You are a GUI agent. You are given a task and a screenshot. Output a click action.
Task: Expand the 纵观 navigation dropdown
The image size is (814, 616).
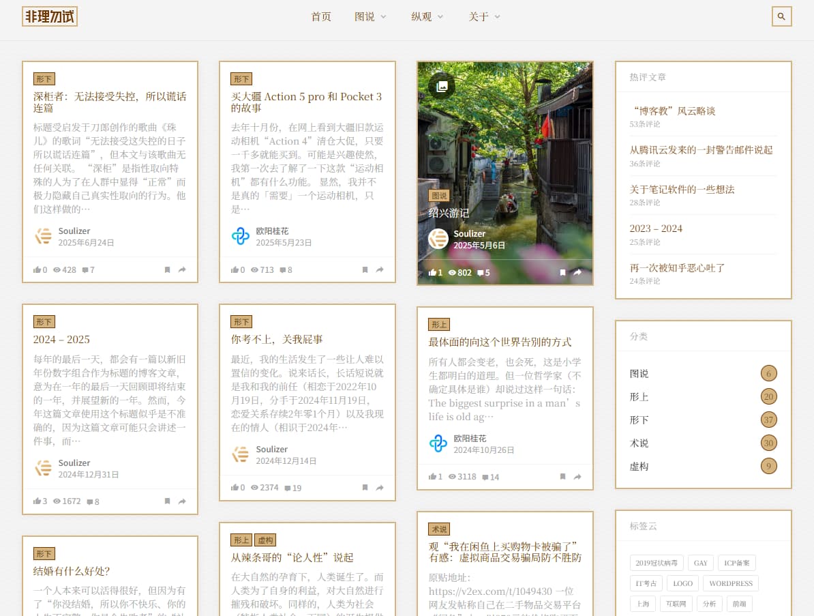tap(427, 16)
